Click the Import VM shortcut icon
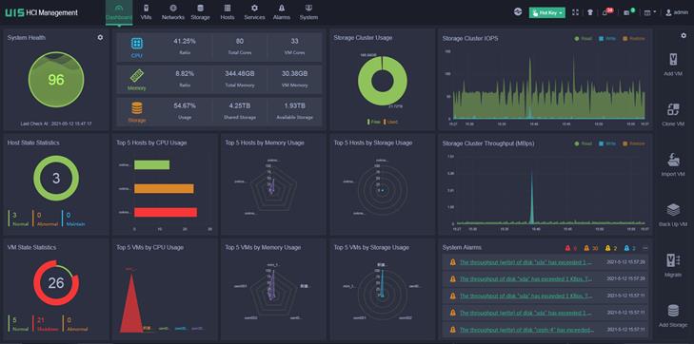694x344 pixels. 673,160
